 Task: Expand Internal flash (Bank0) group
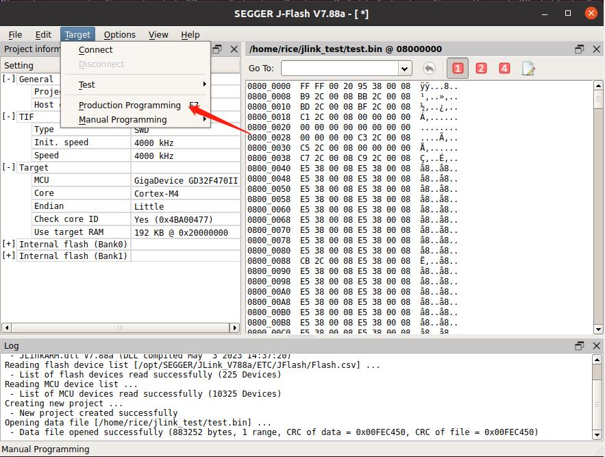point(9,244)
